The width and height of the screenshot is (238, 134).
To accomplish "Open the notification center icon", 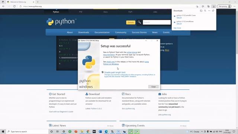I will coord(234,131).
